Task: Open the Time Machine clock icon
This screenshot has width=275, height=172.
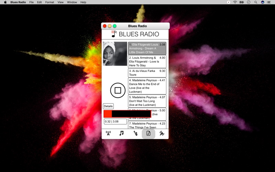Action: (x=249, y=2)
